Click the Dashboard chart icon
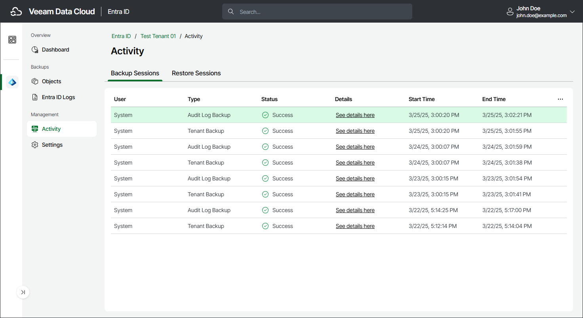The width and height of the screenshot is (583, 318). [35, 50]
